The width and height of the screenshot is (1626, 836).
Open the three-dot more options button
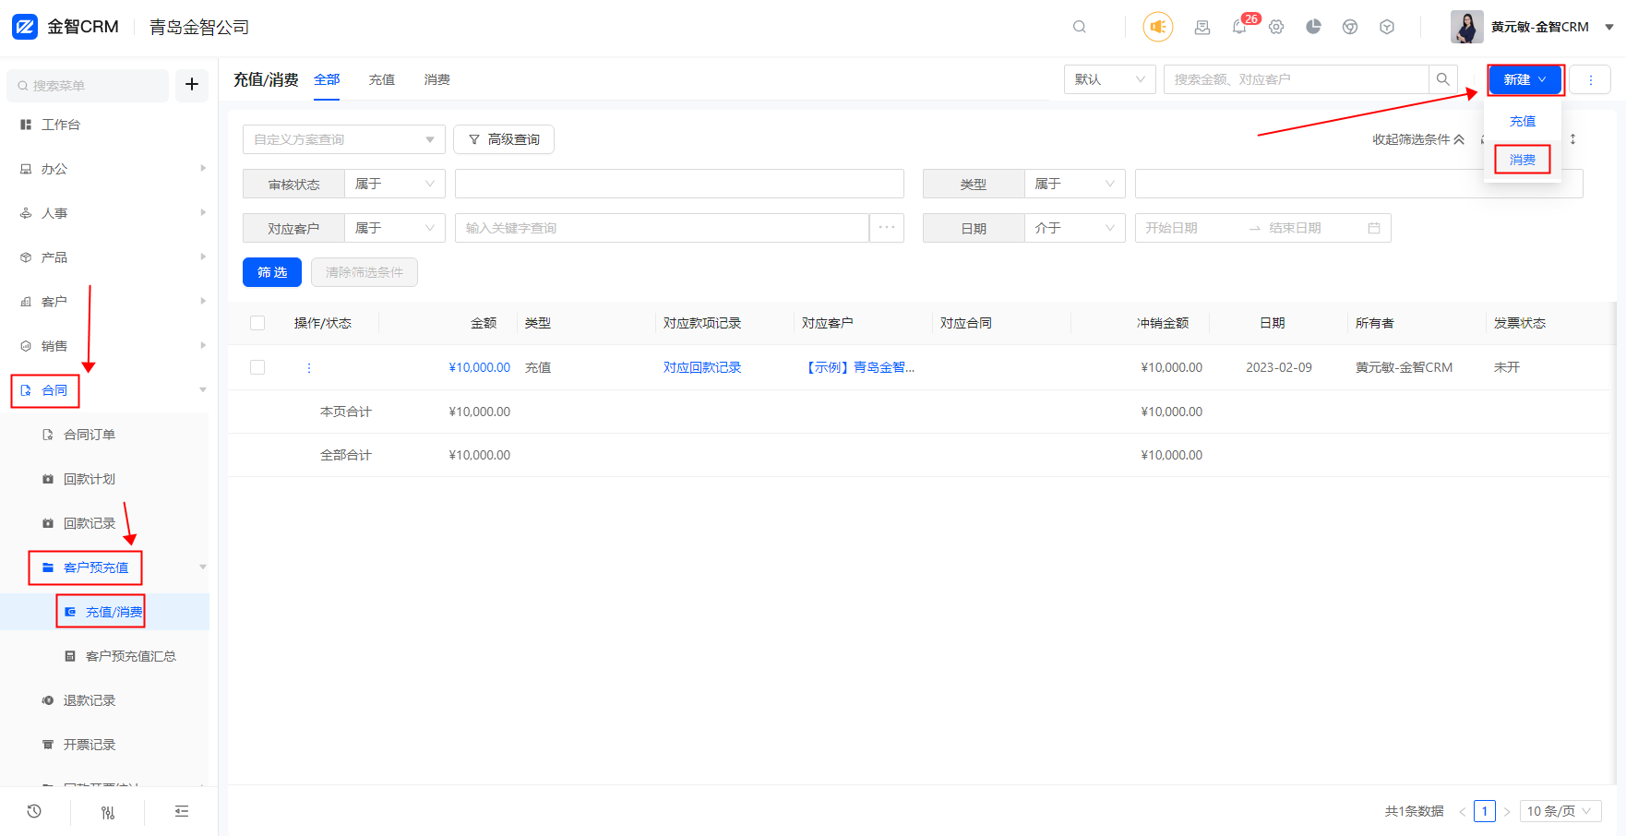point(1591,79)
